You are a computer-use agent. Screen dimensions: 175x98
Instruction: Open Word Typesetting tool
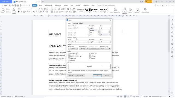[x=115, y=10]
